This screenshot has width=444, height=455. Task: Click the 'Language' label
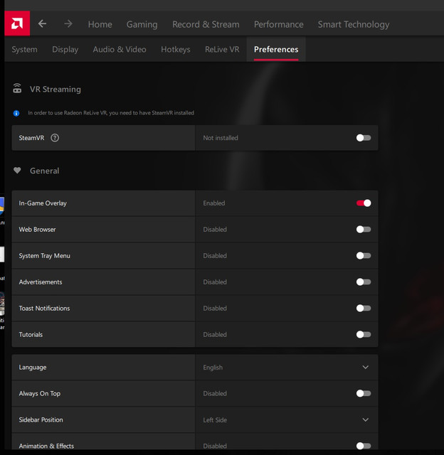coord(33,368)
